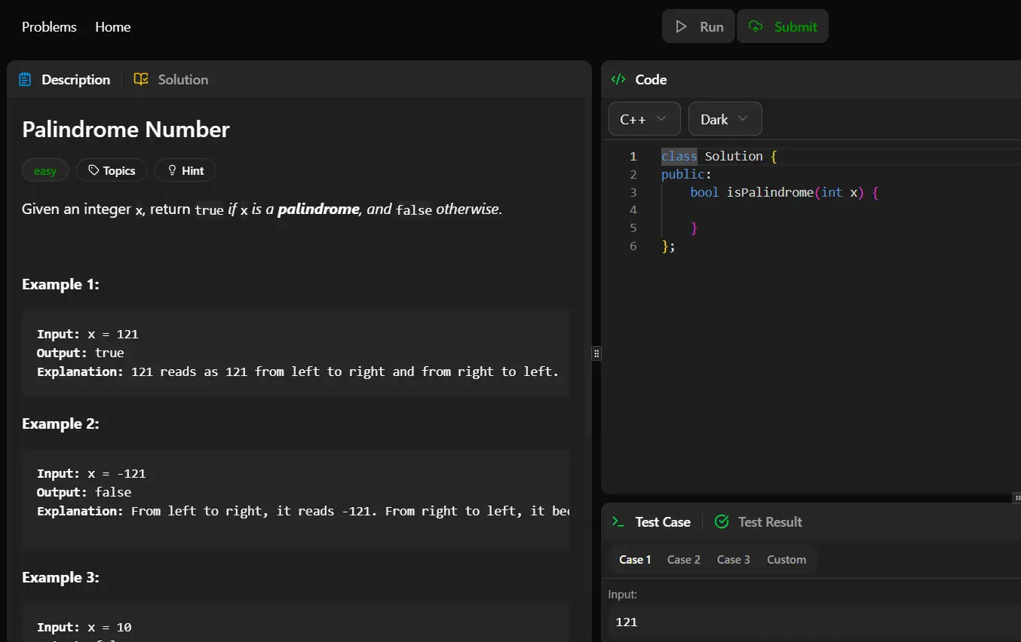Click the Test Case terminal icon

click(x=618, y=521)
